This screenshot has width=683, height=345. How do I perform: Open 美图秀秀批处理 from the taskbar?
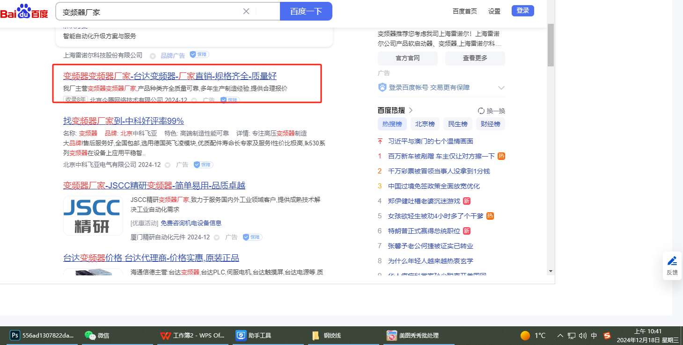(392, 335)
